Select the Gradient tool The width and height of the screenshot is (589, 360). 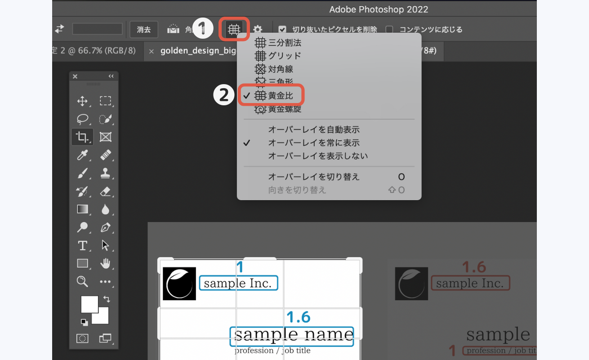[82, 209]
